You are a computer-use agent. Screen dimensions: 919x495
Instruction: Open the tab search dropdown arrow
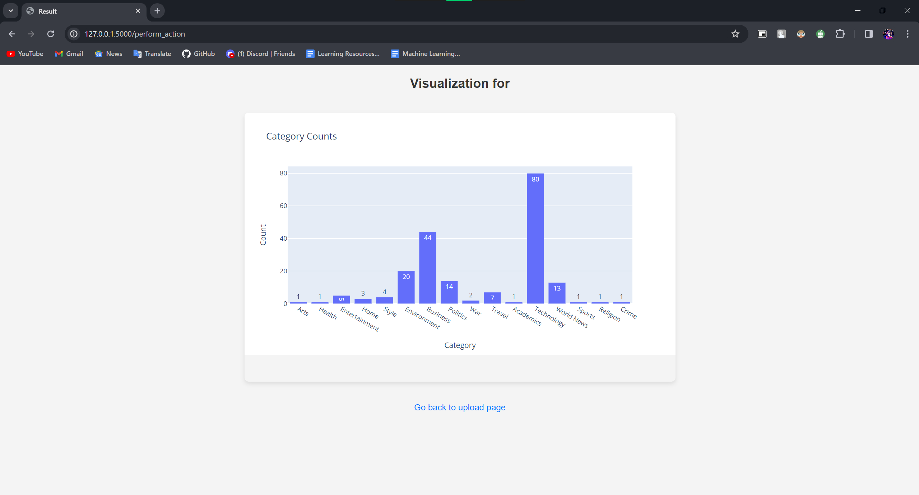(10, 10)
